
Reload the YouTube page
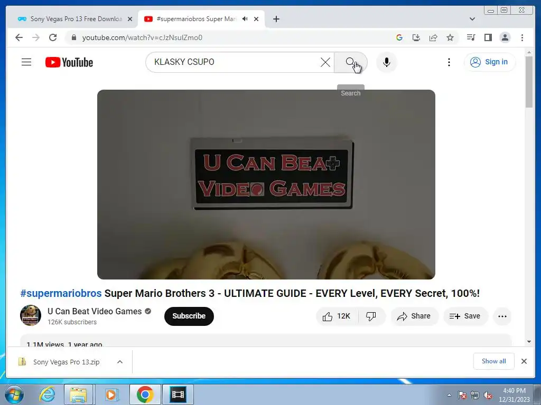[53, 37]
